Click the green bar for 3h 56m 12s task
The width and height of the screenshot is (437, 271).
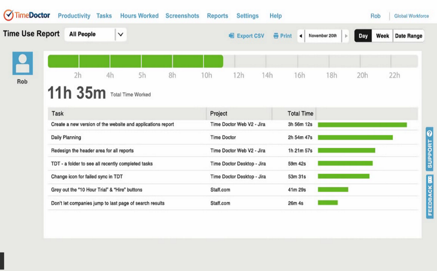(x=362, y=125)
